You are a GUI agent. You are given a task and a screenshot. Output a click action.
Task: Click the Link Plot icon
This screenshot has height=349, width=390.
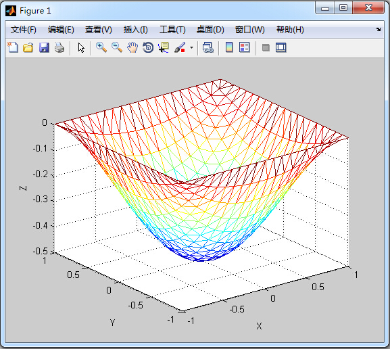[208, 47]
